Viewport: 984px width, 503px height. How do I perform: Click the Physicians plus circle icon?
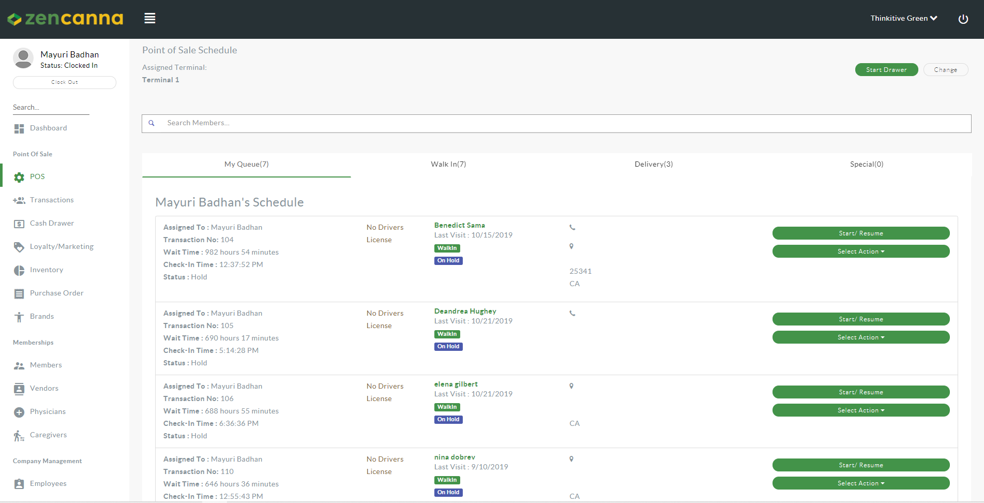click(x=19, y=412)
